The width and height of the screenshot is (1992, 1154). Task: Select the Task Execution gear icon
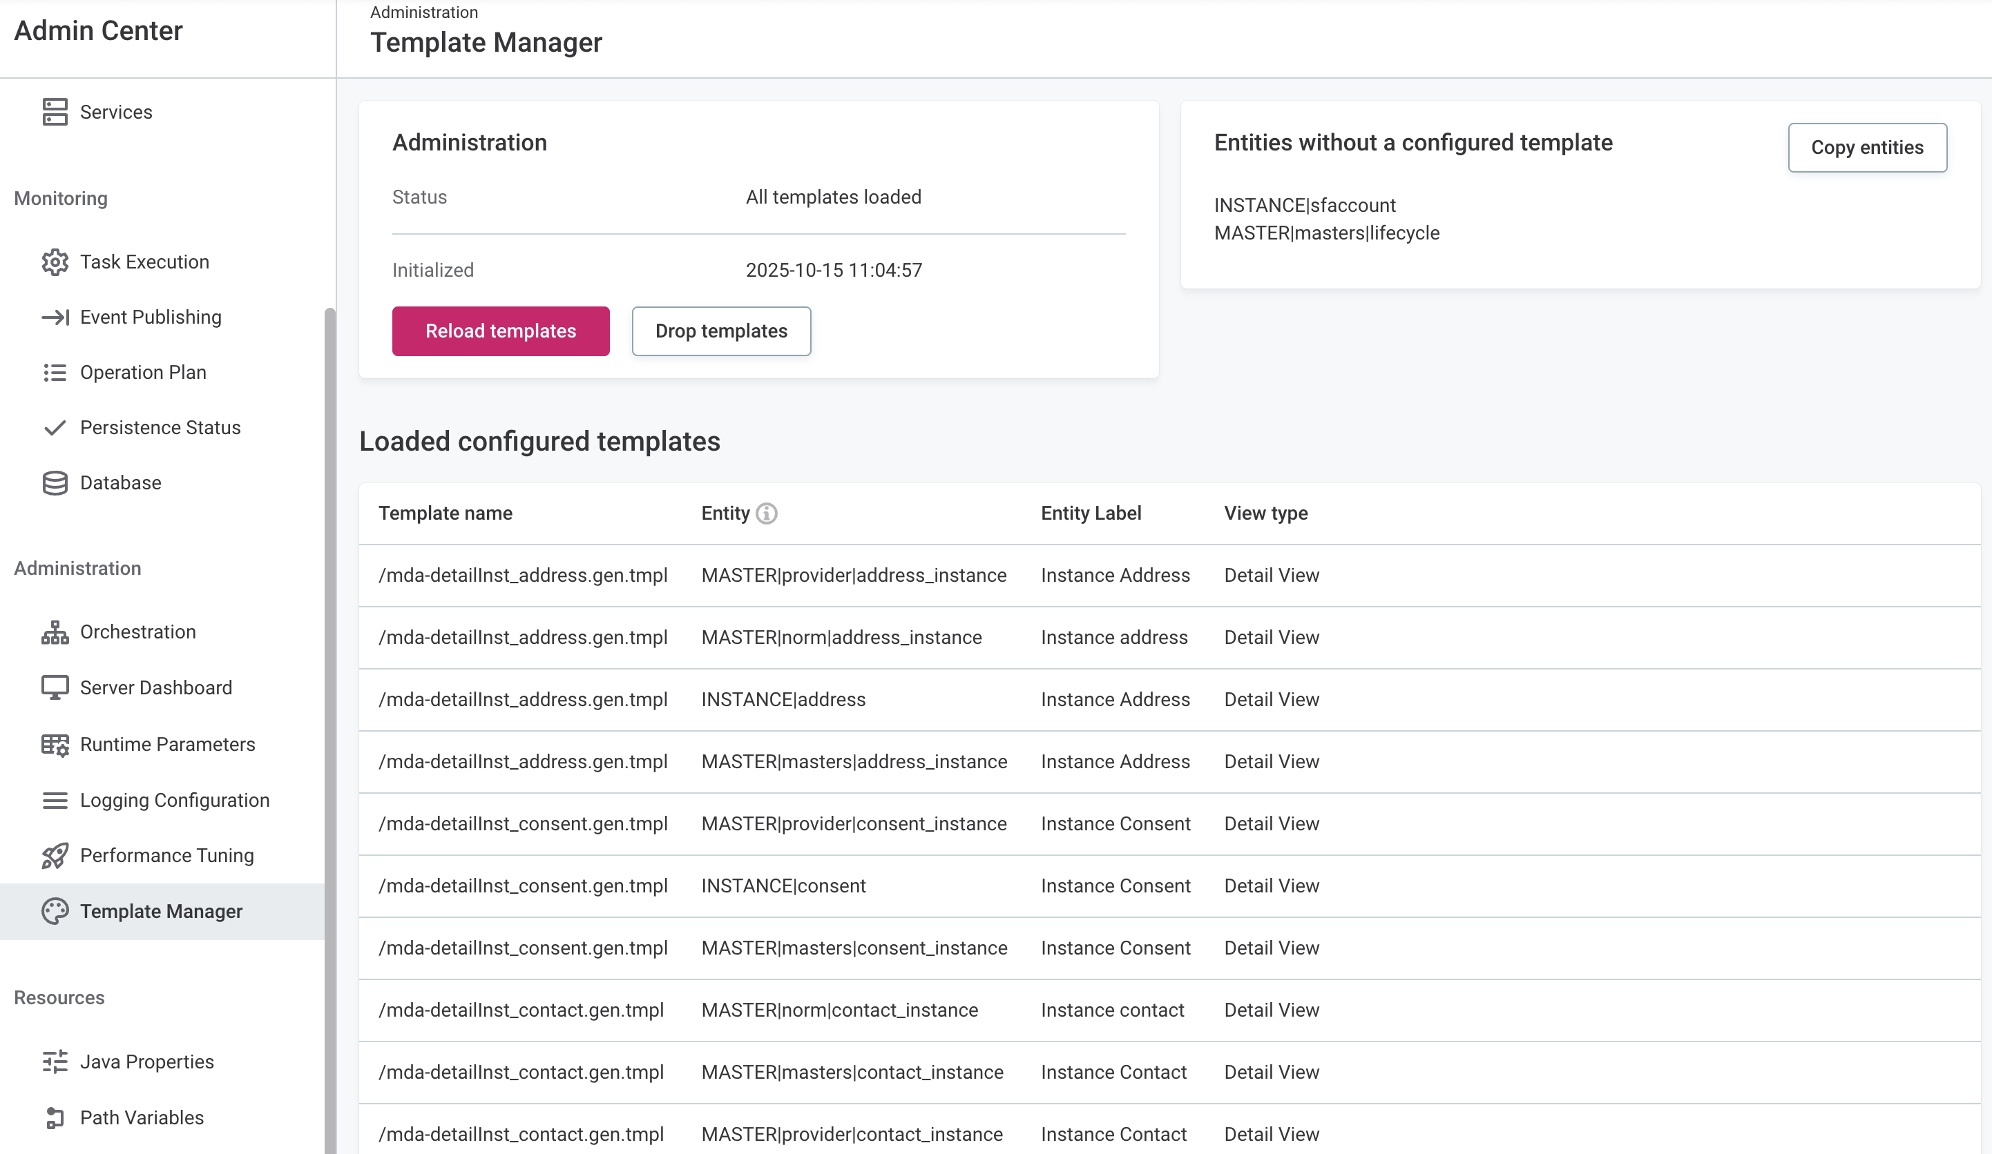(55, 262)
